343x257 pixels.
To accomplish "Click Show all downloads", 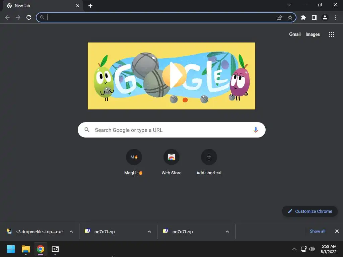I will click(x=318, y=231).
